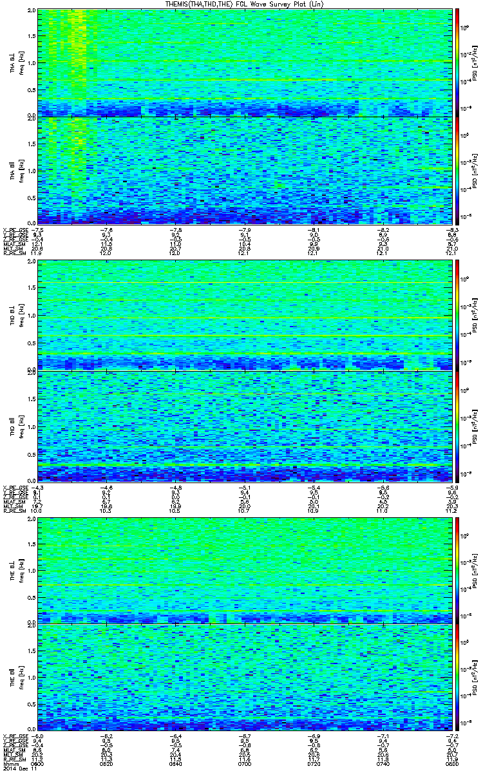Click the 'THE BL freq [Hz]' axis label

(15, 570)
